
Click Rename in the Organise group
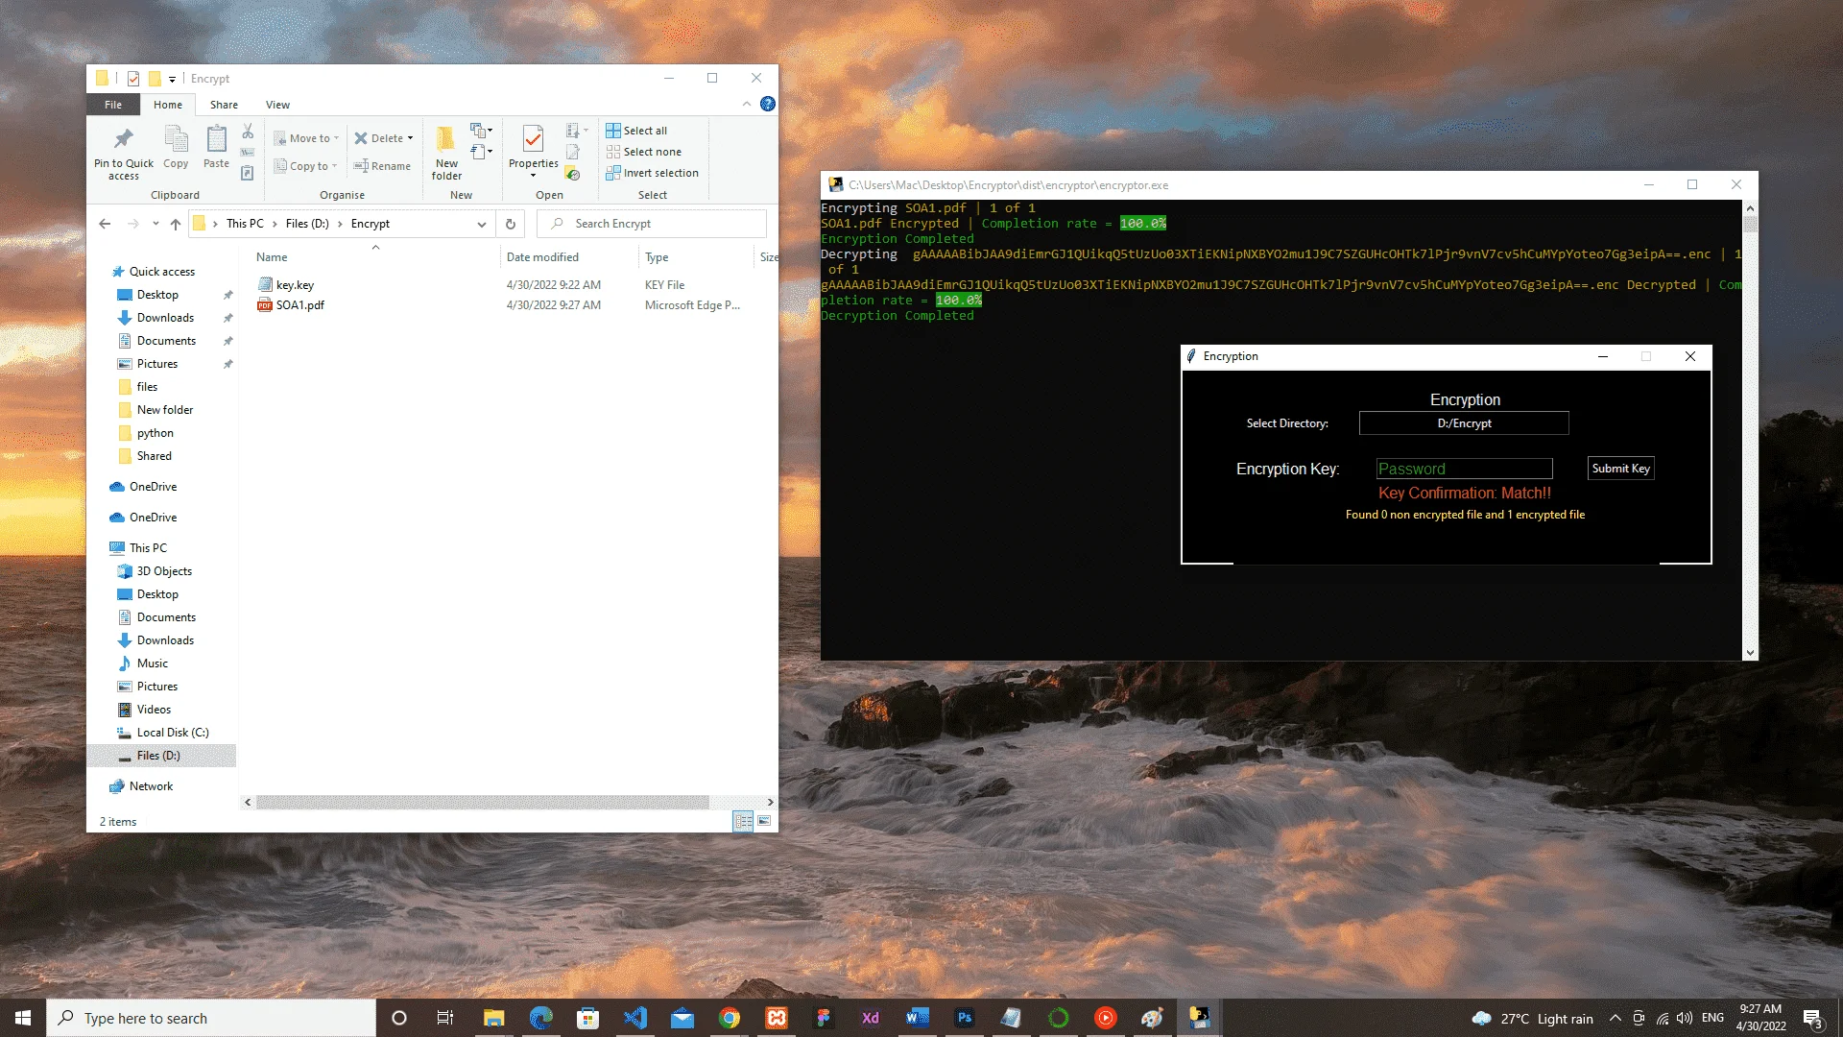click(382, 166)
